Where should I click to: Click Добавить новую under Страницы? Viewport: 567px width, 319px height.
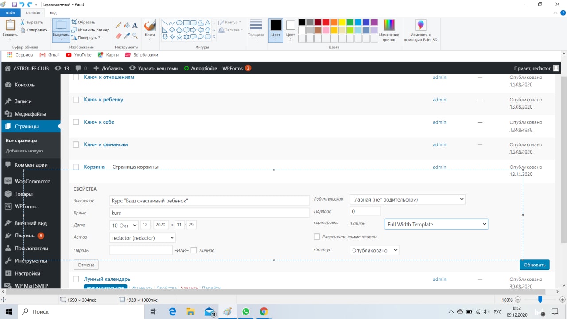[x=24, y=151]
